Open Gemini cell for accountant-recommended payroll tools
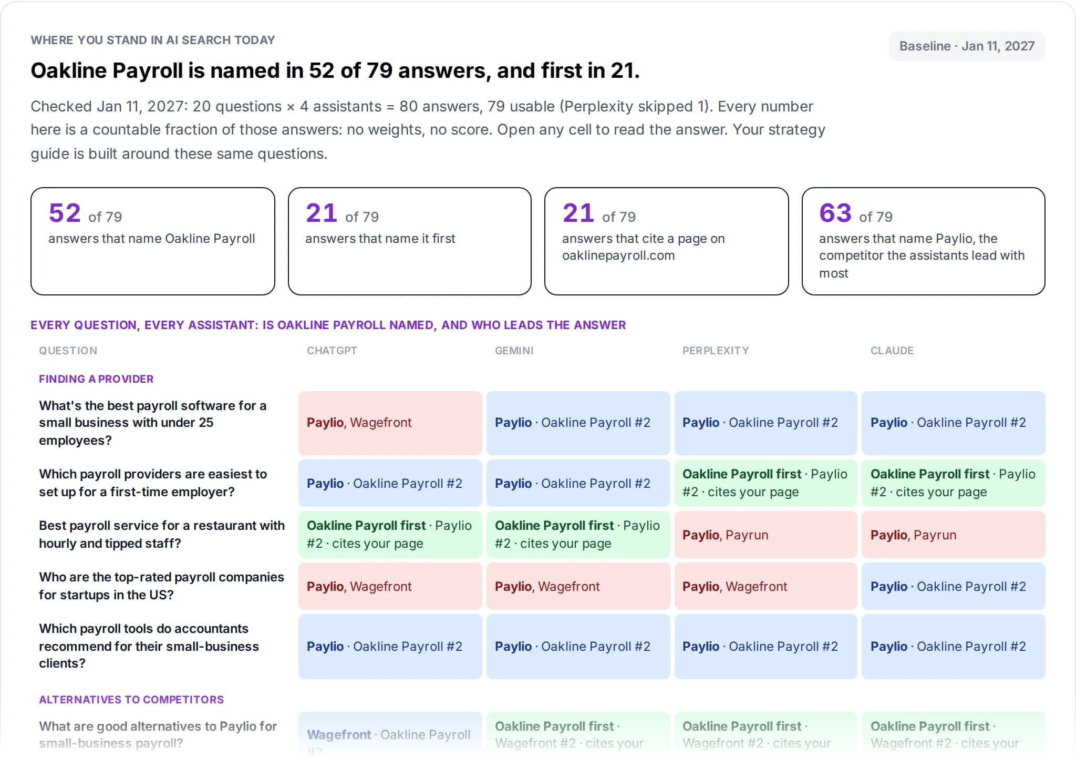 click(578, 647)
